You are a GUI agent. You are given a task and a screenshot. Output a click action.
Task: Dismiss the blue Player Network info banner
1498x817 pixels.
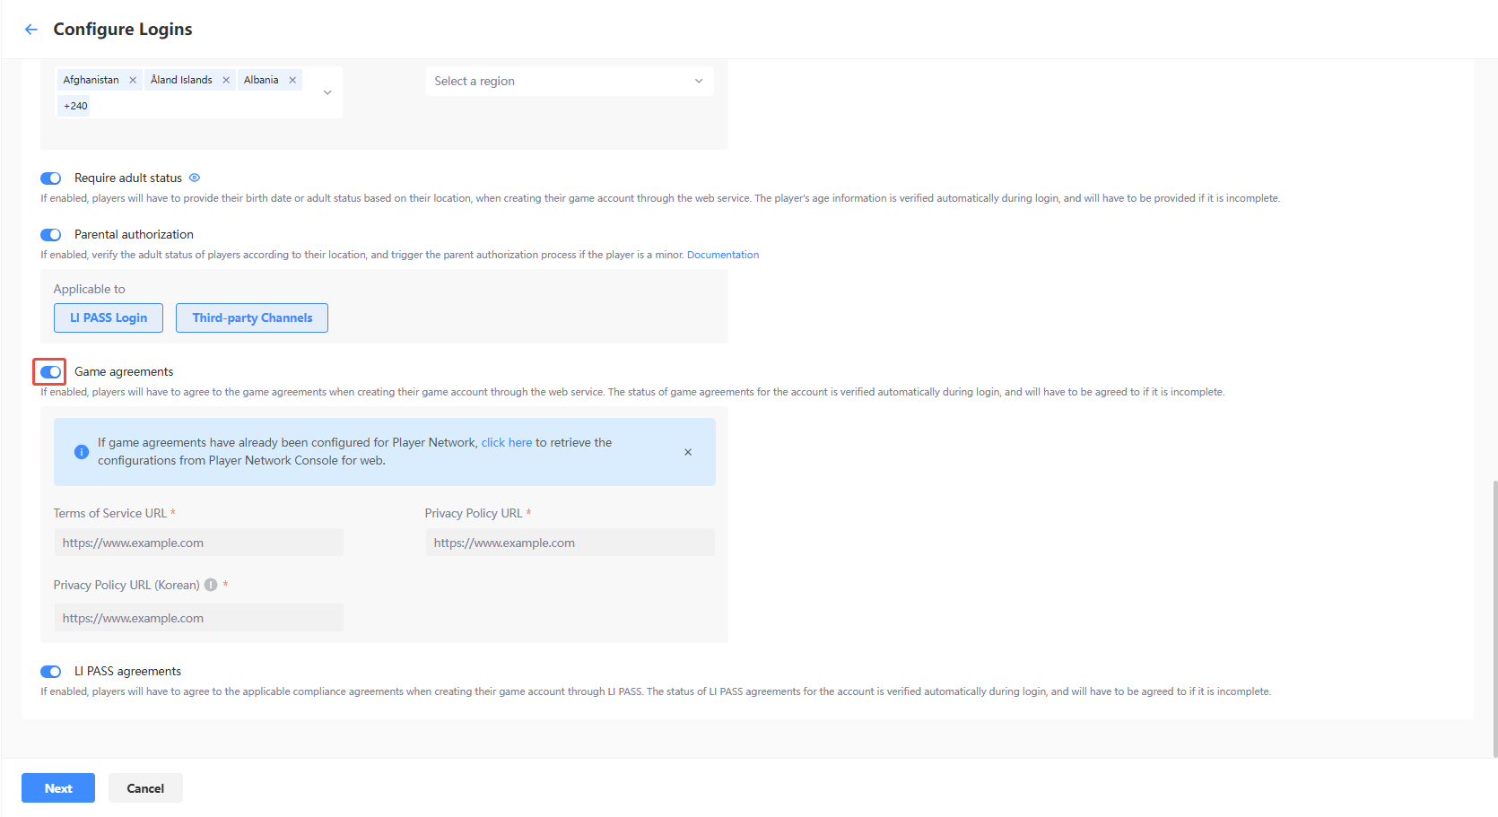pos(688,452)
